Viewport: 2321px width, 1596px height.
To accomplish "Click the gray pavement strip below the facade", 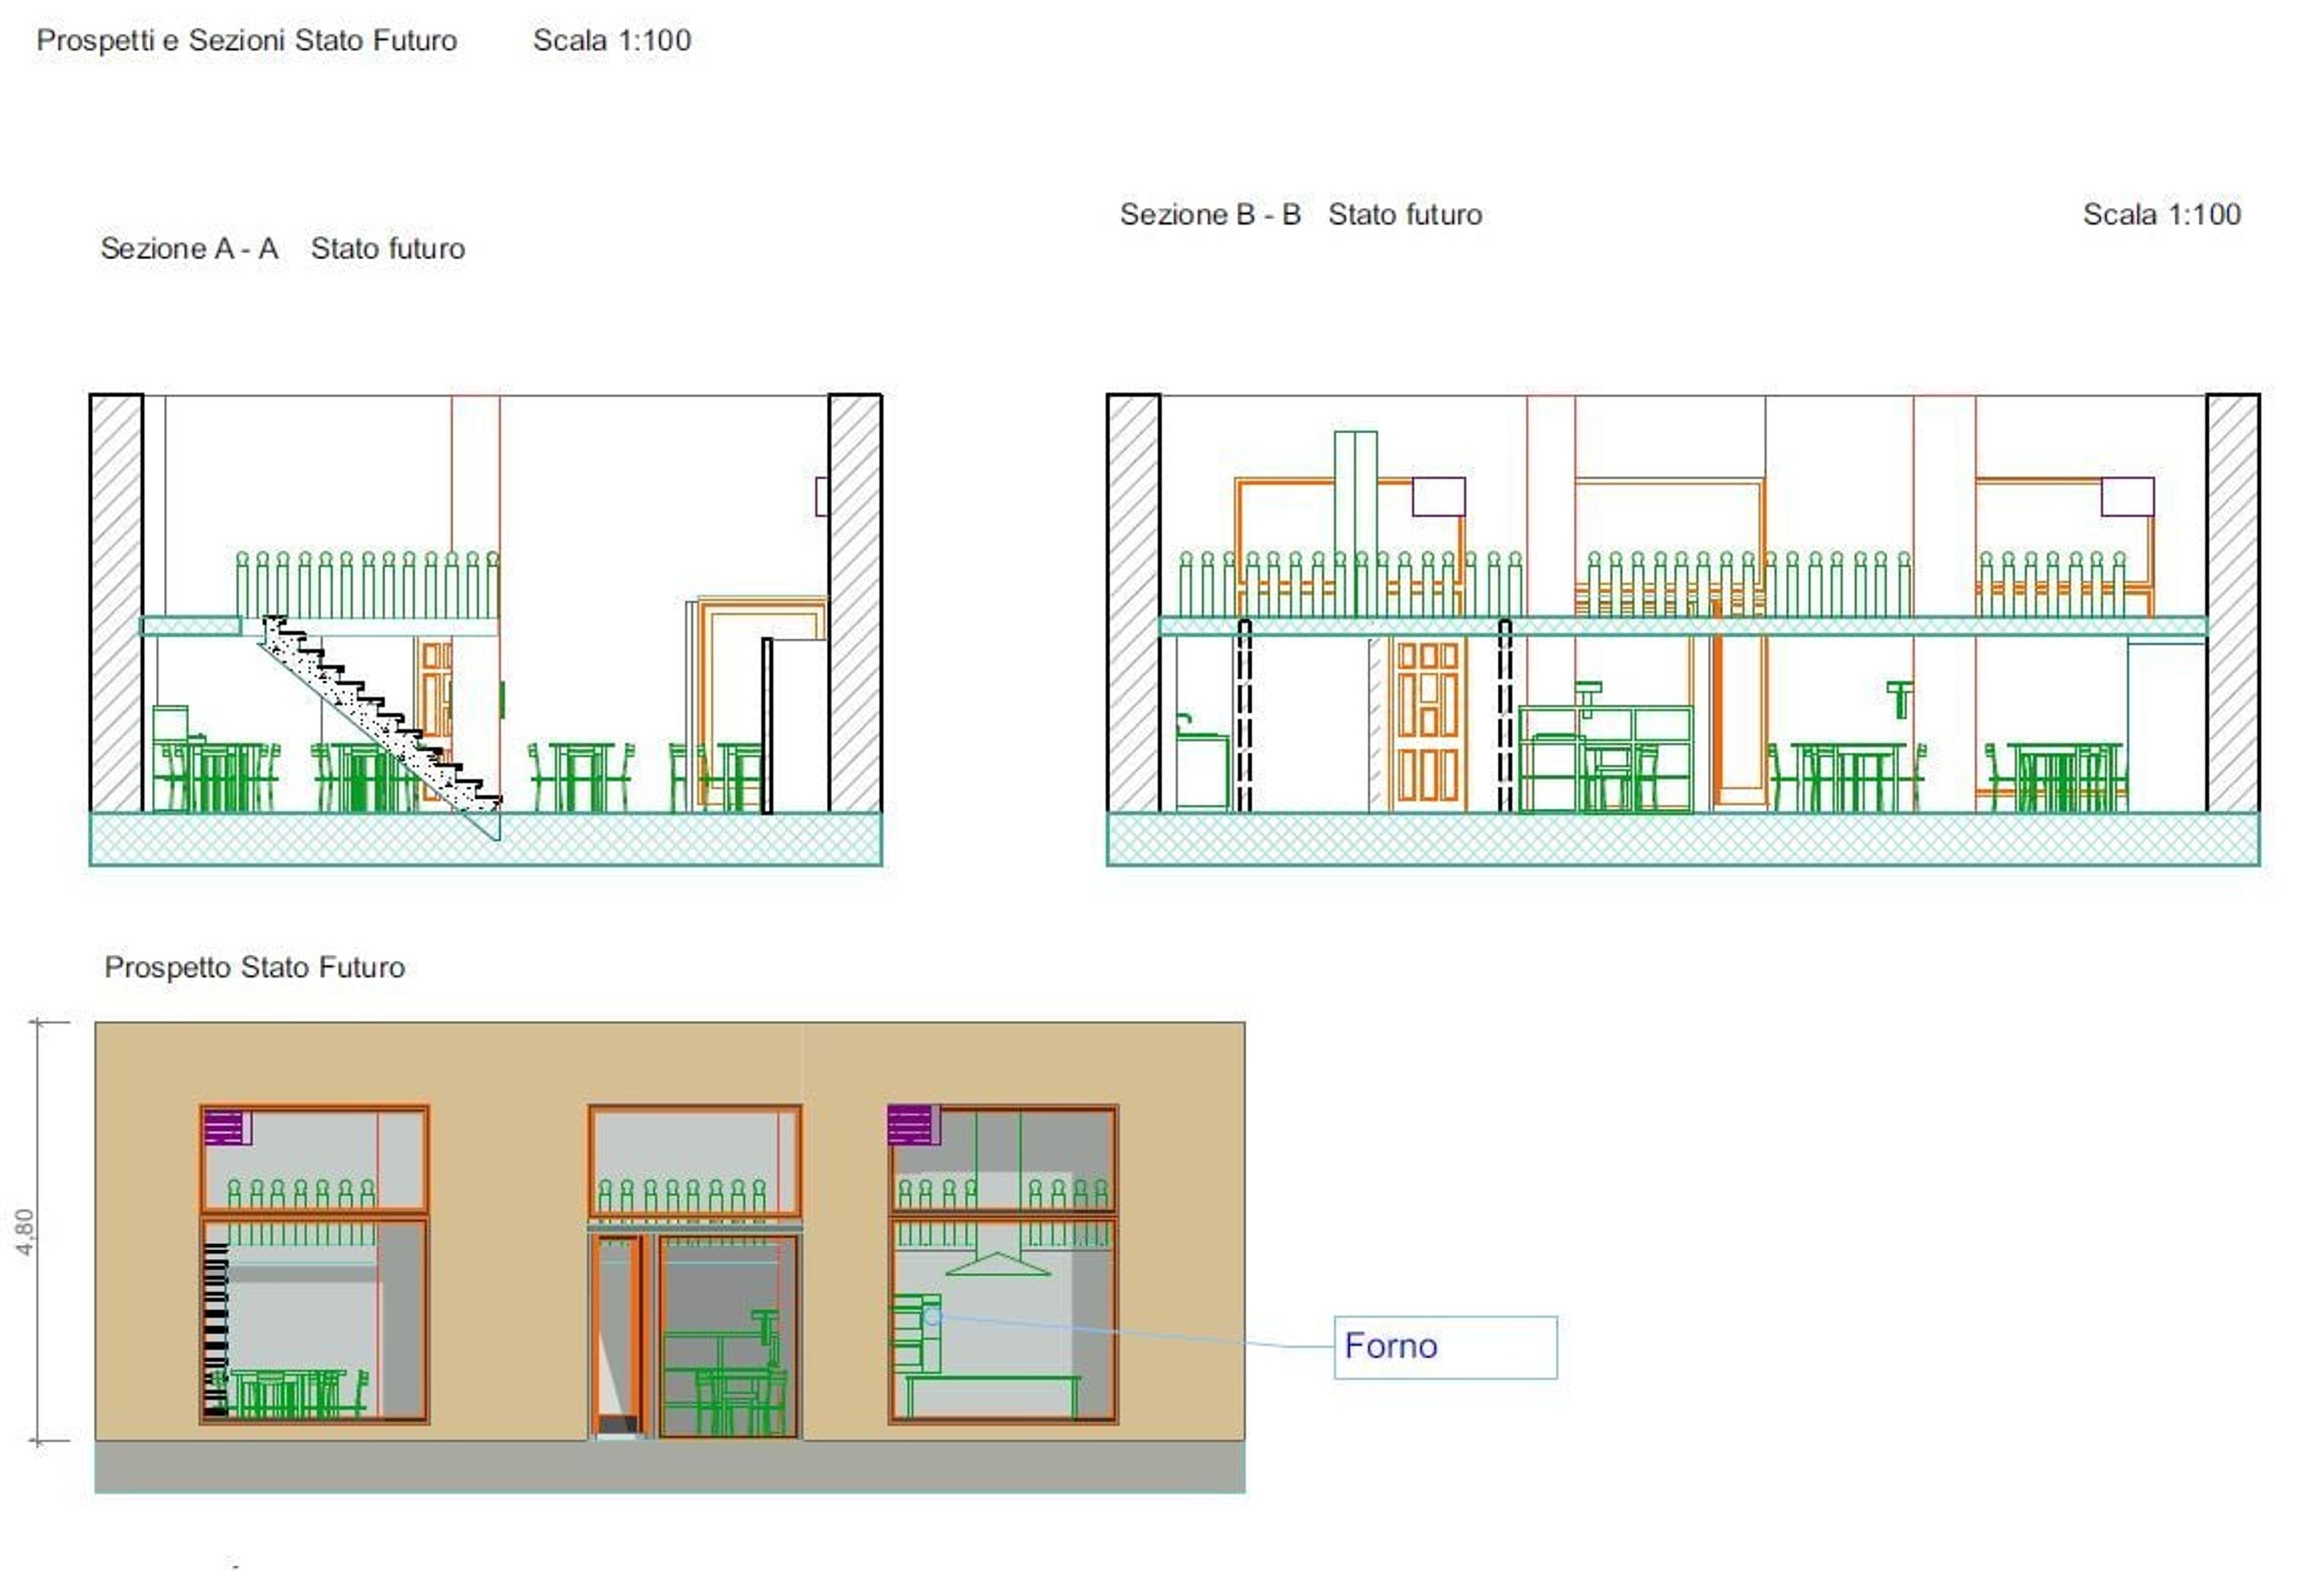I will pyautogui.click(x=670, y=1467).
